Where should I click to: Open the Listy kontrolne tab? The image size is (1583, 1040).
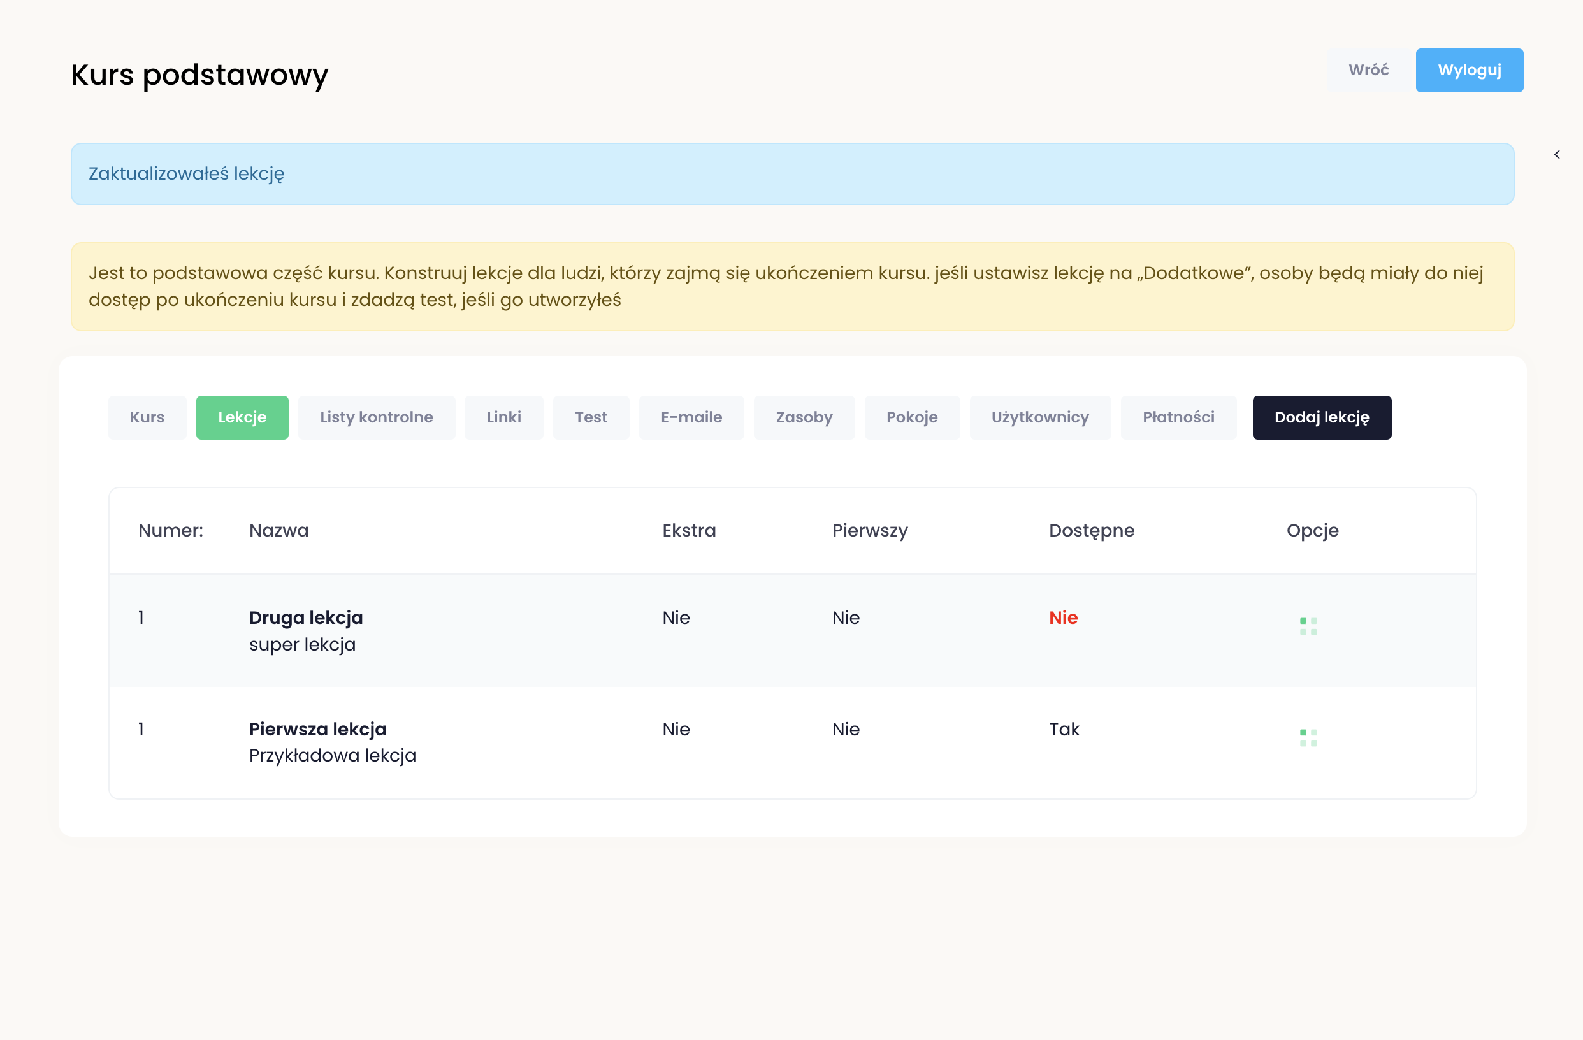click(x=376, y=417)
